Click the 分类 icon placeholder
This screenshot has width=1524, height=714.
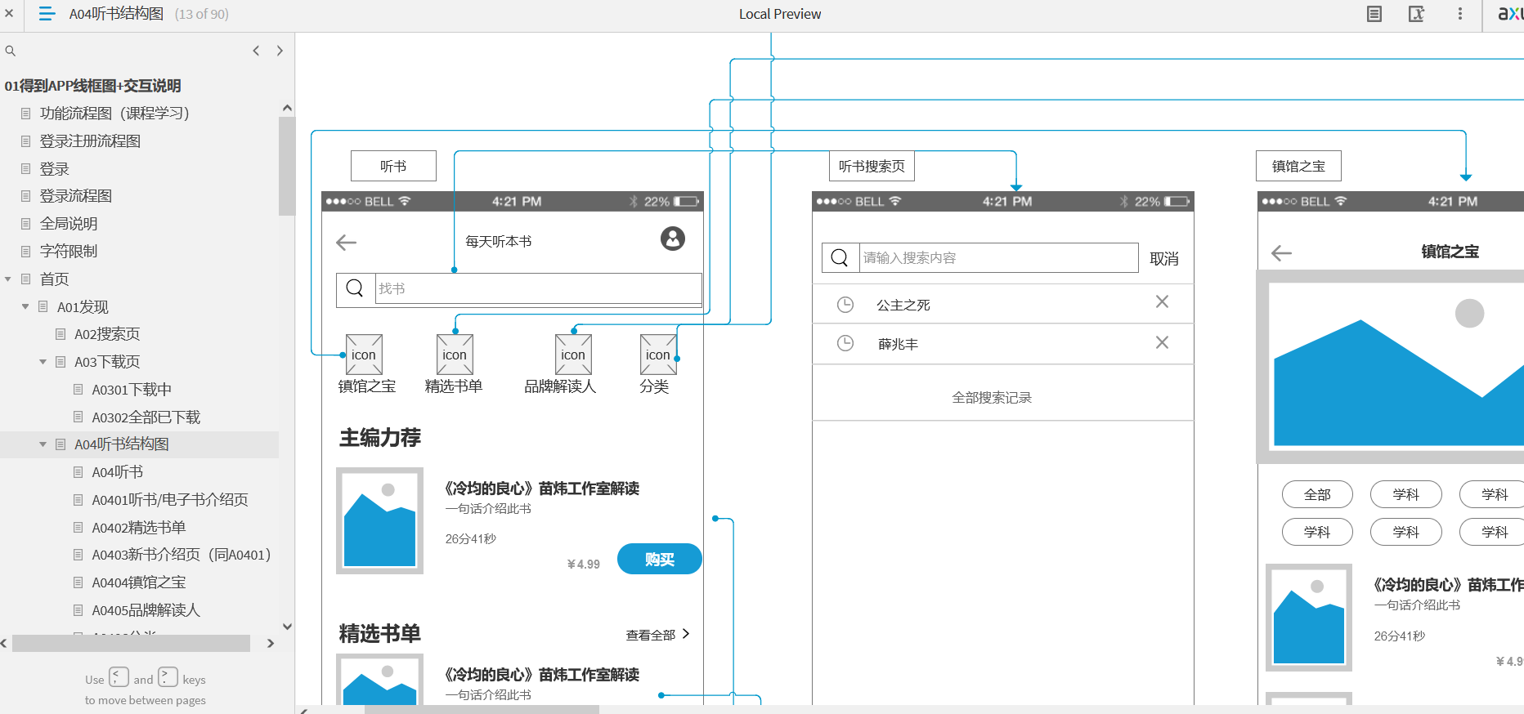(x=658, y=355)
